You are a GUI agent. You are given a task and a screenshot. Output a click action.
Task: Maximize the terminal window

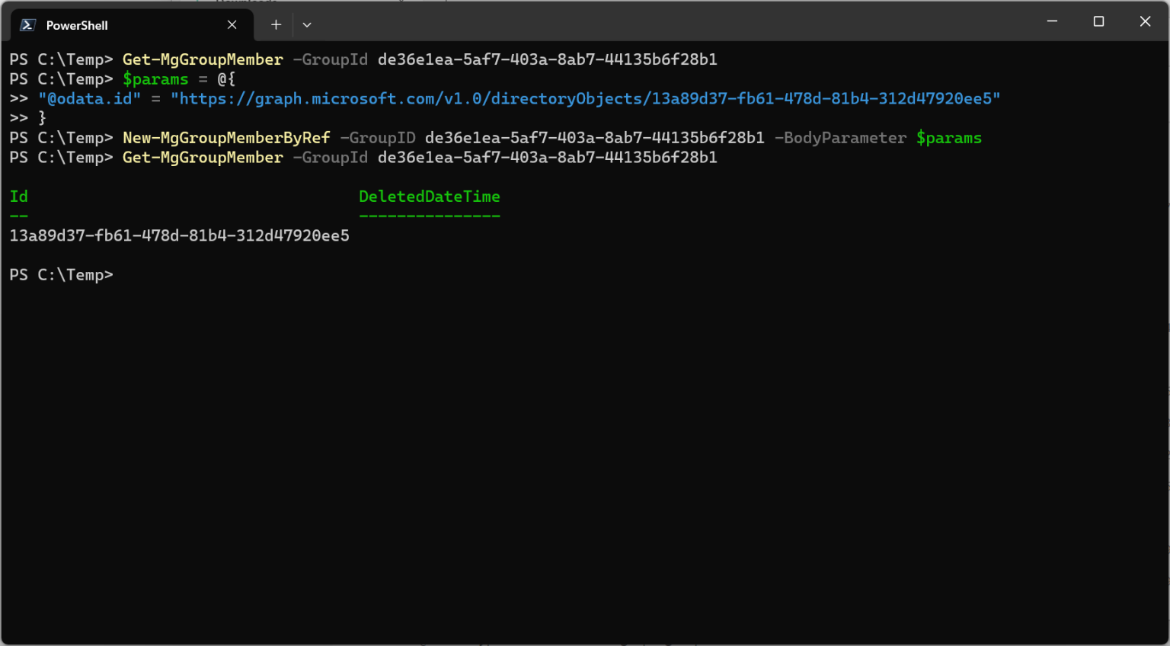(1098, 21)
